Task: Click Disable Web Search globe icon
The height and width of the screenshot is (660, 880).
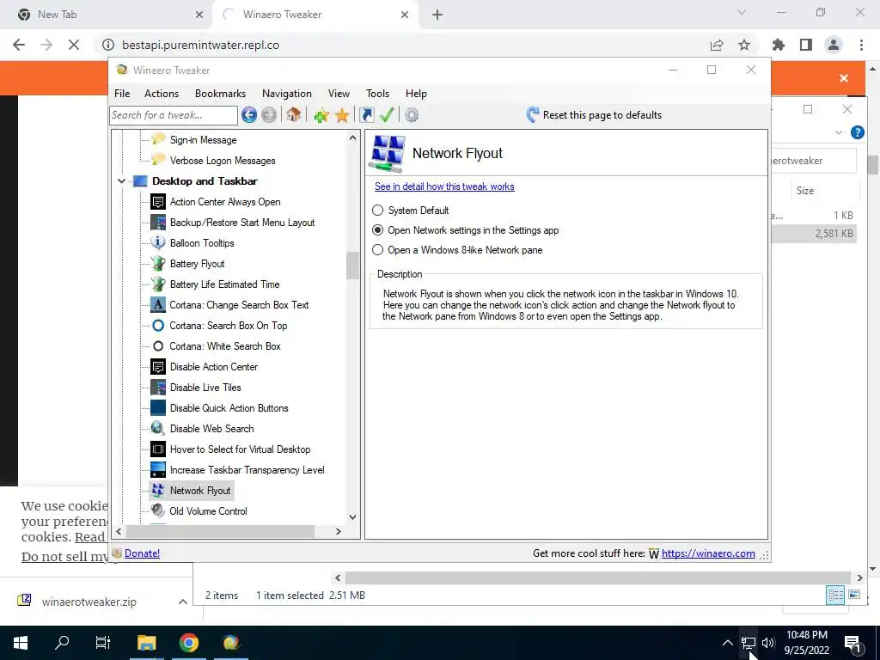Action: [158, 429]
